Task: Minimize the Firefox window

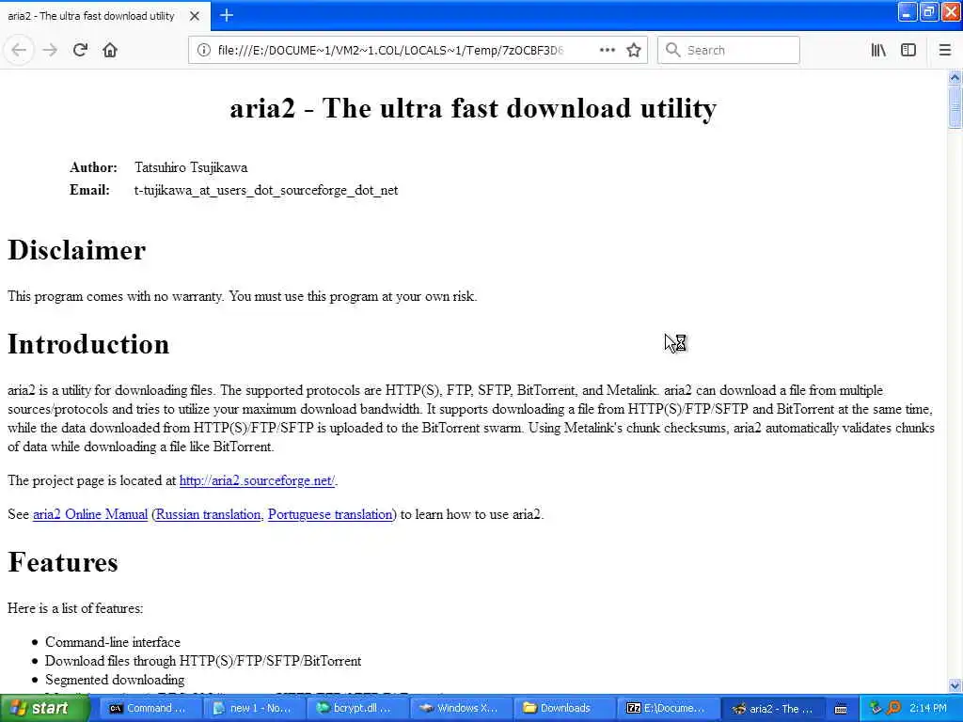Action: [x=908, y=11]
